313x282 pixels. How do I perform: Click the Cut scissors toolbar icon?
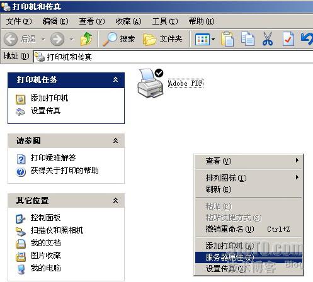click(268, 39)
